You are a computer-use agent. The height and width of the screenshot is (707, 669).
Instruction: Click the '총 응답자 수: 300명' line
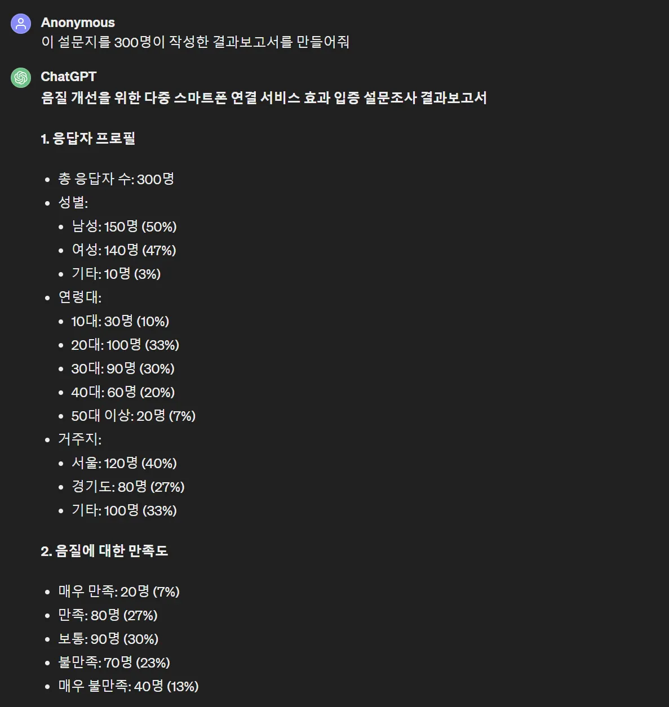[x=116, y=179]
